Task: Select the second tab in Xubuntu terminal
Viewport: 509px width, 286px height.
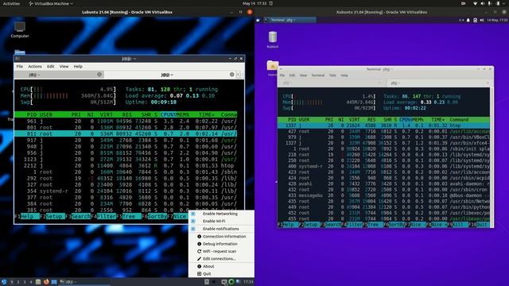Action: tap(438, 83)
